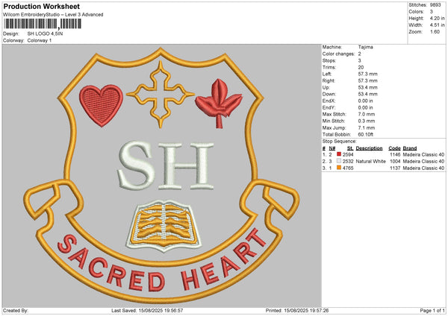Click the Stops label

pyautogui.click(x=329, y=60)
